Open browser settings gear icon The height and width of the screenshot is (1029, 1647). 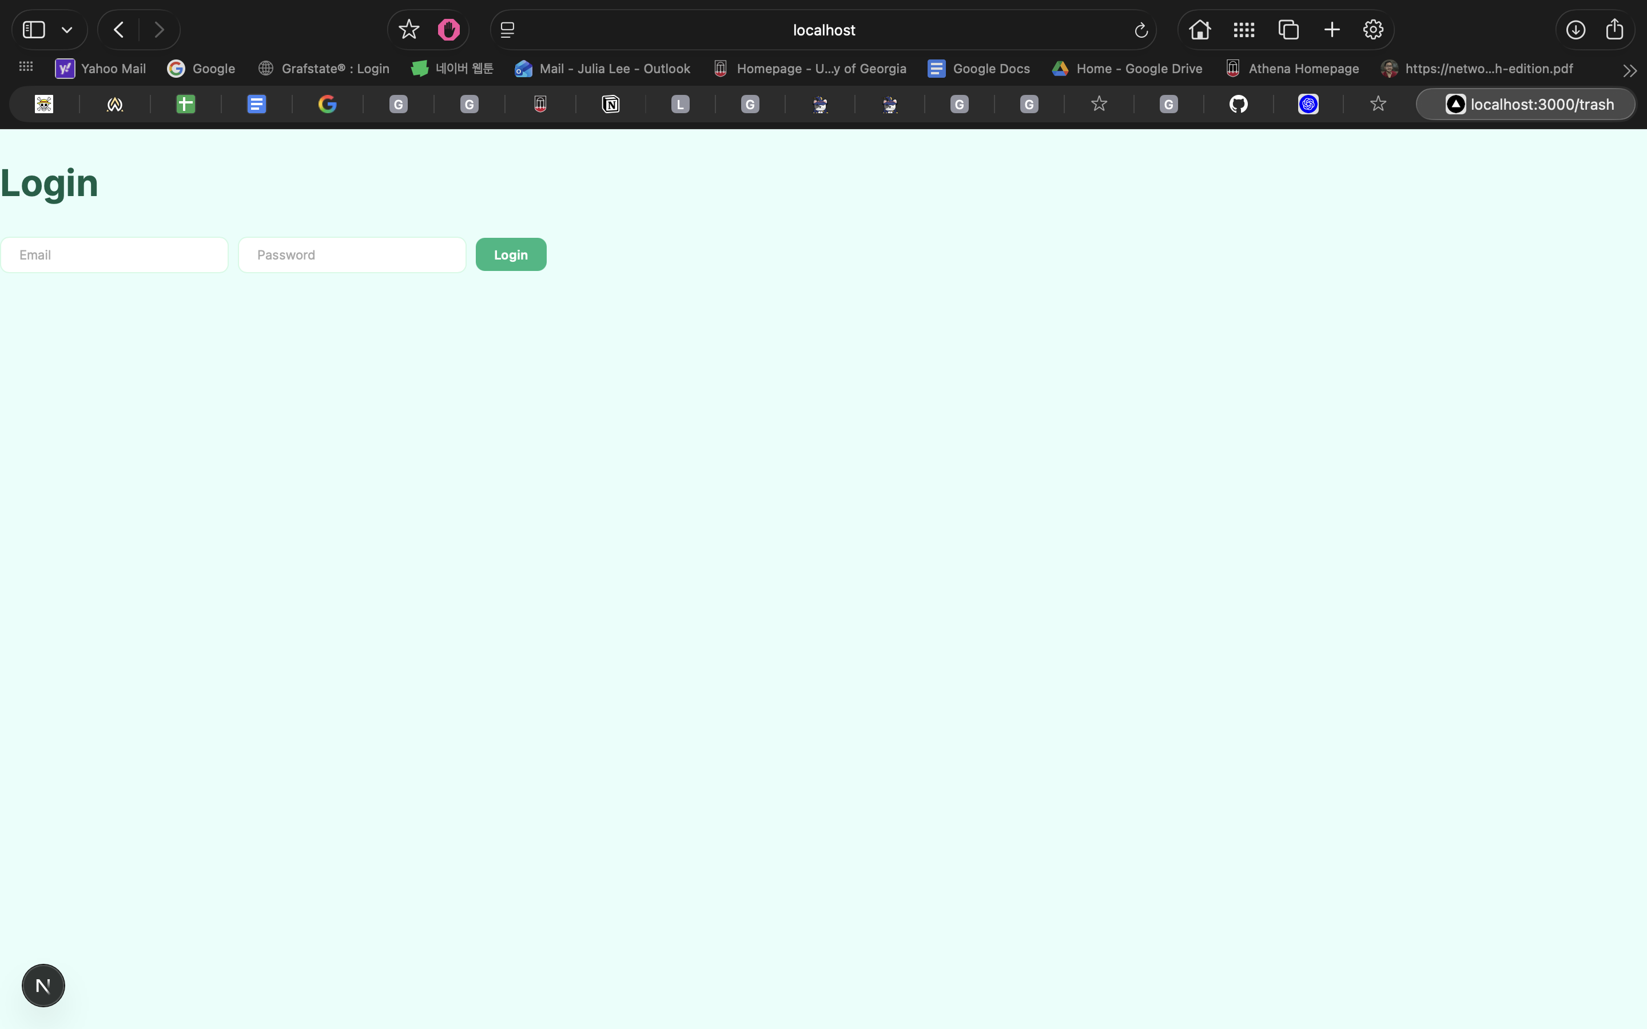point(1372,30)
